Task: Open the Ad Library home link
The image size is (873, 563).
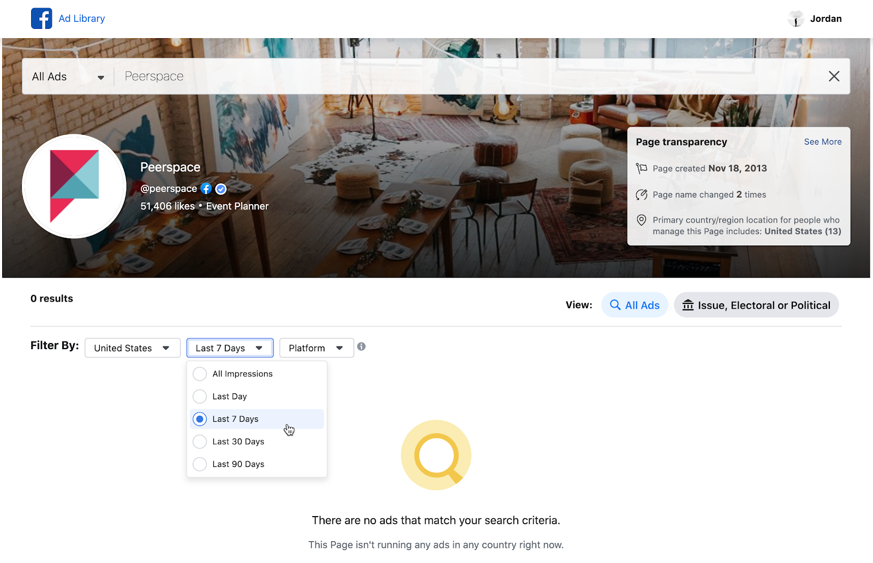Action: point(82,19)
